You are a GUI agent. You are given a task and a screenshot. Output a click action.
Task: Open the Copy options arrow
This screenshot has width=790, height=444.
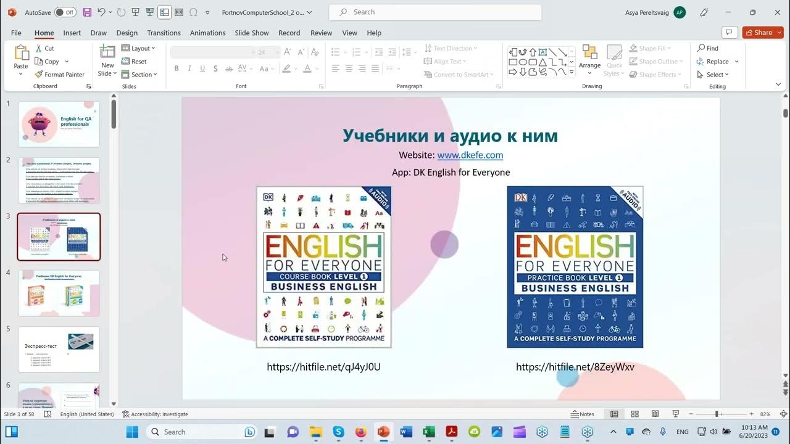coord(67,62)
